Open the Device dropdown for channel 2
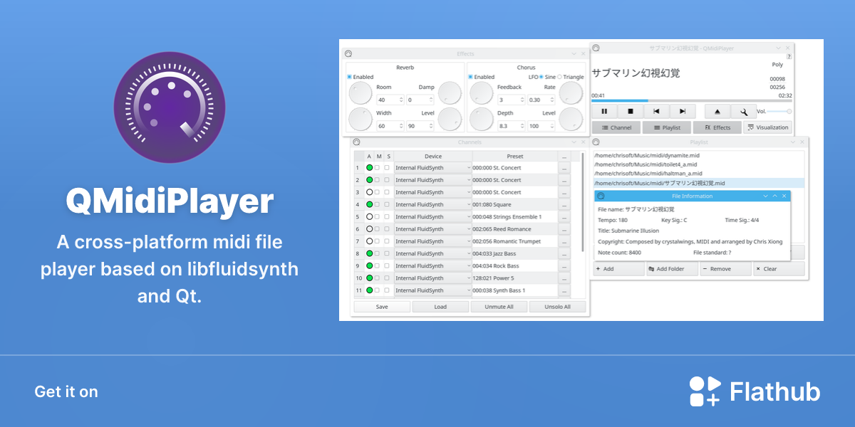Image resolution: width=855 pixels, height=427 pixels. tap(432, 180)
